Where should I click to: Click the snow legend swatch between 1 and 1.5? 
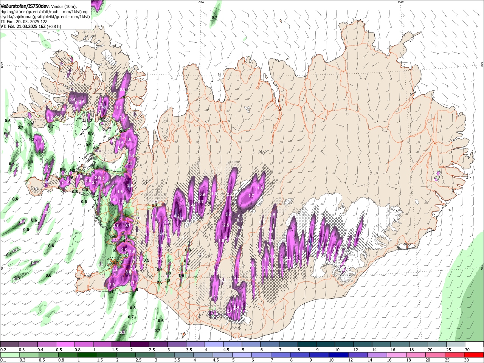pos(102,344)
